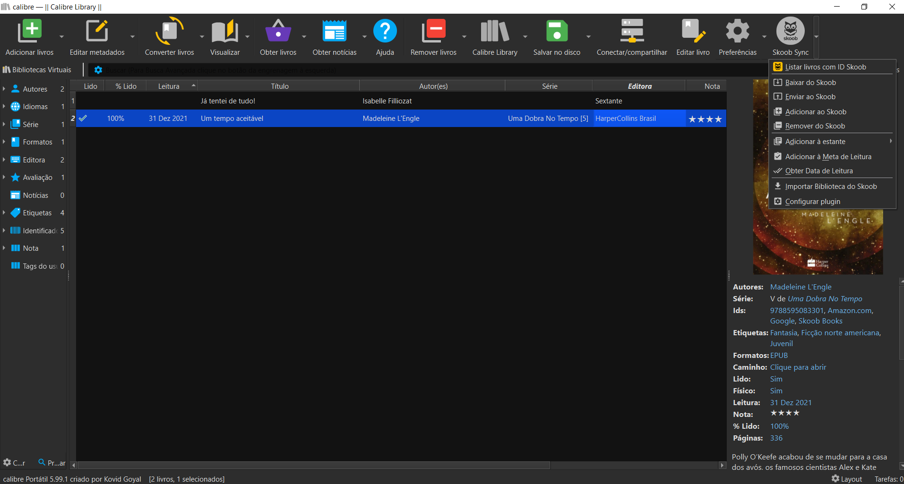The image size is (904, 484).
Task: Click the Fantasia tag link
Action: pyautogui.click(x=783, y=332)
